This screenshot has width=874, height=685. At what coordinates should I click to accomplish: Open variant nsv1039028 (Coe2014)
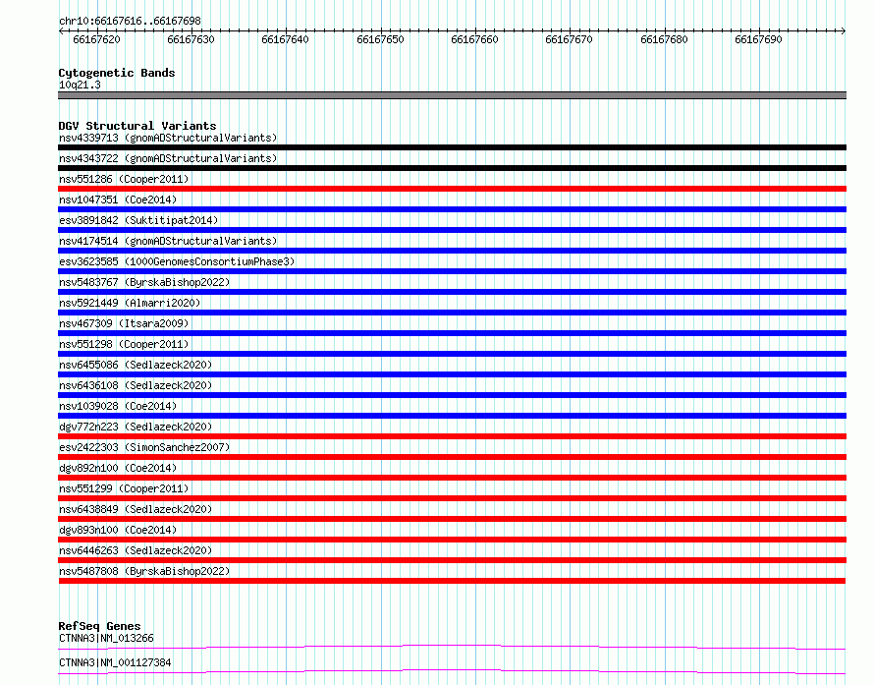[118, 406]
